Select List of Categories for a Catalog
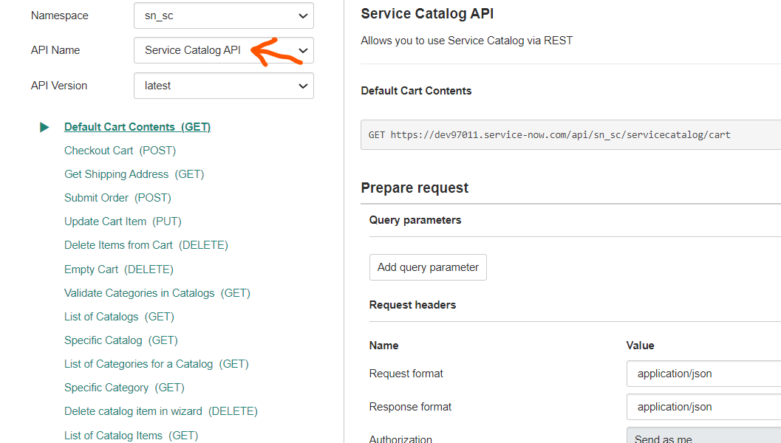781x443 pixels. 156,364
